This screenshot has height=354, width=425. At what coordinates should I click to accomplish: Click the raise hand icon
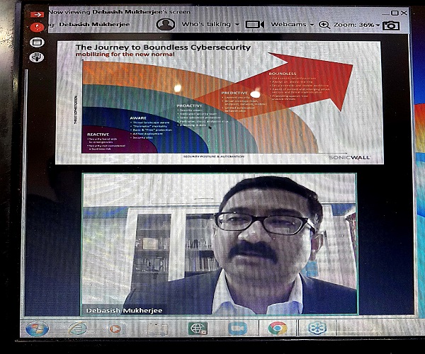pyautogui.click(x=37, y=57)
